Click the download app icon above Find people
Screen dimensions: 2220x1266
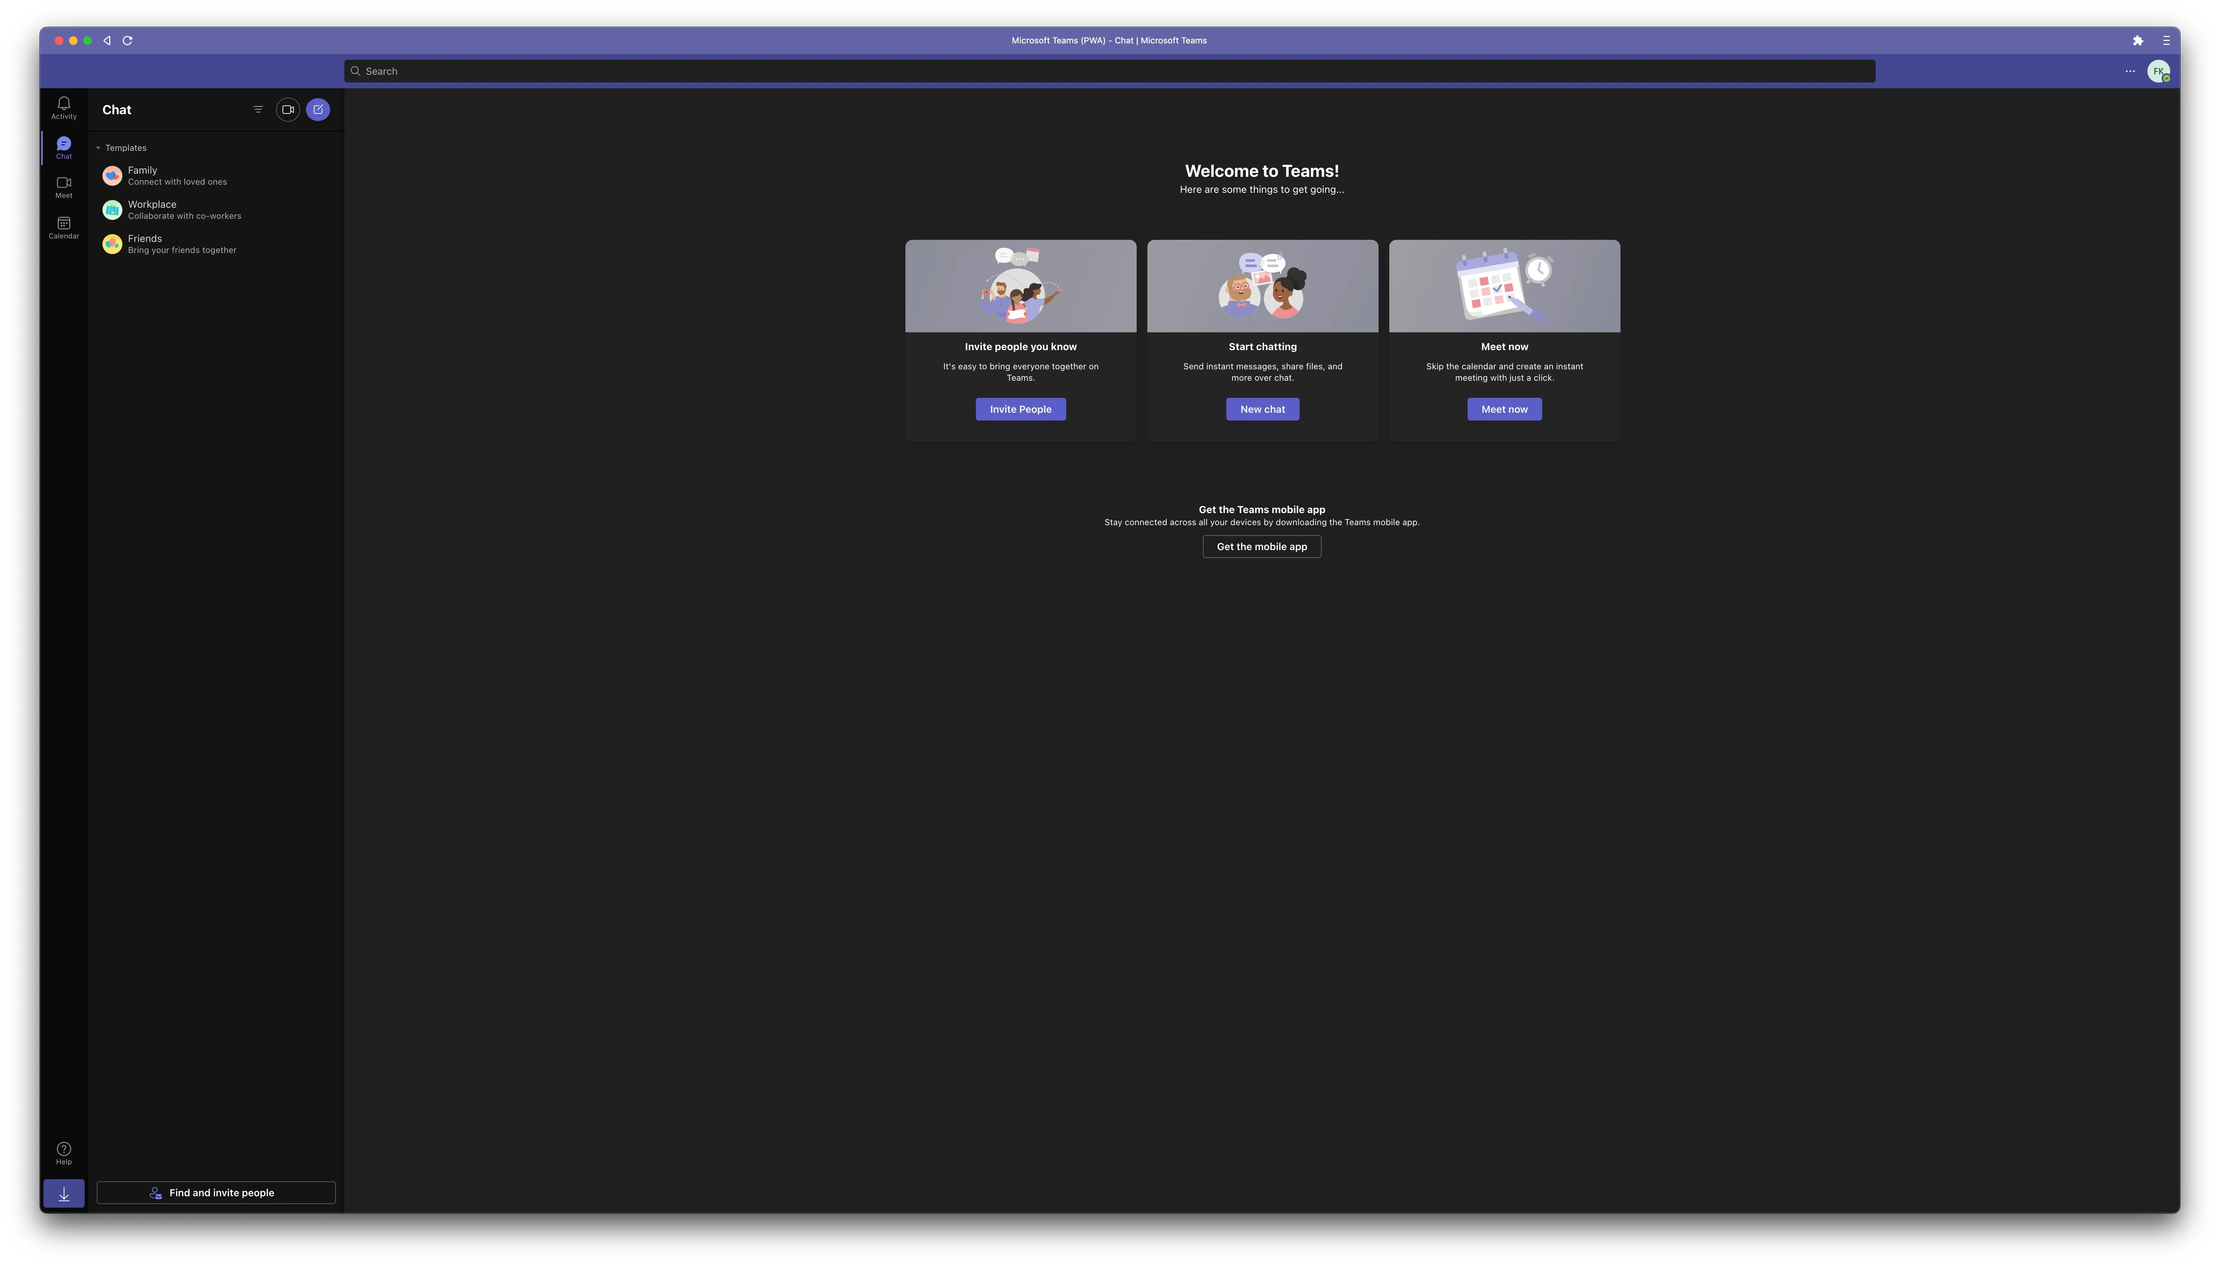(63, 1193)
